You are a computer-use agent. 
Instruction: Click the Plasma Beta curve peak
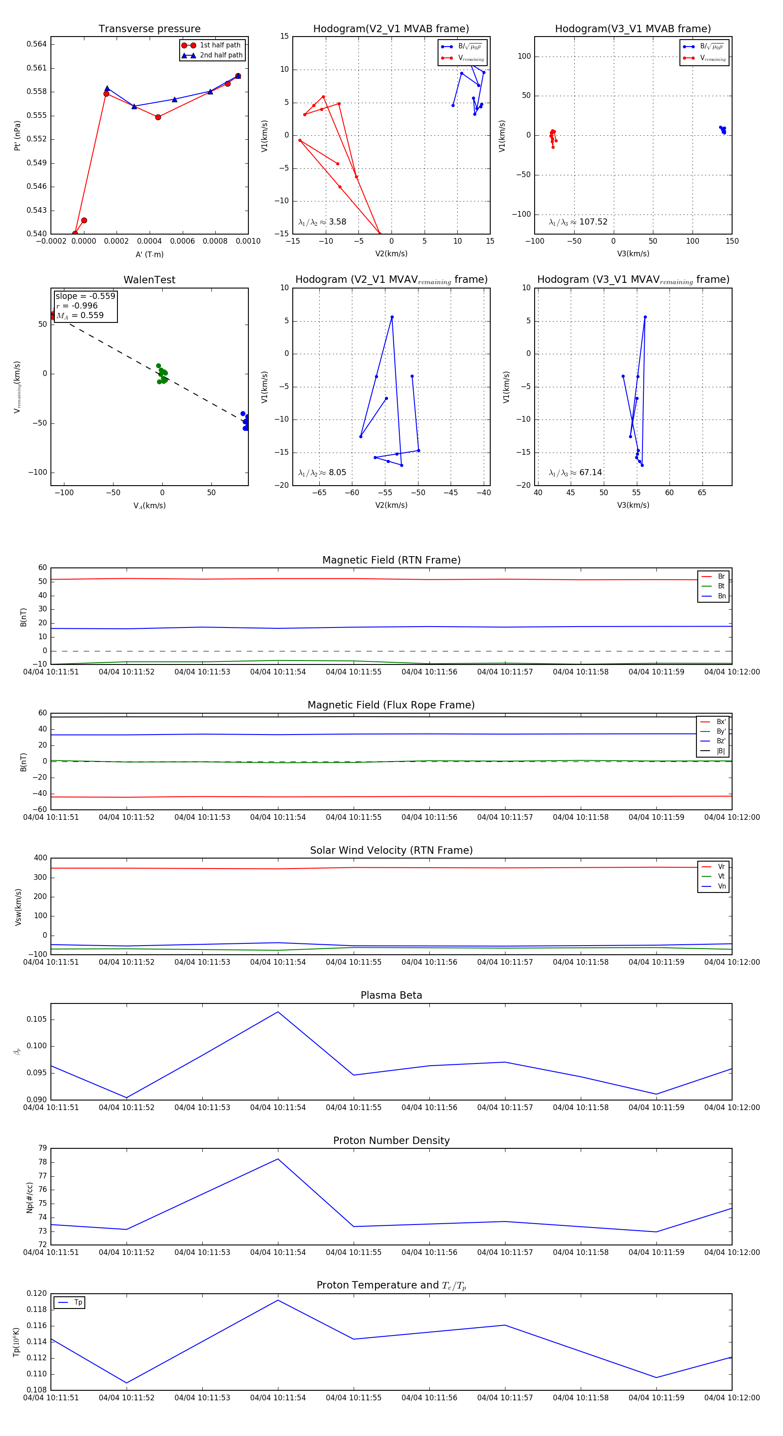click(278, 1012)
